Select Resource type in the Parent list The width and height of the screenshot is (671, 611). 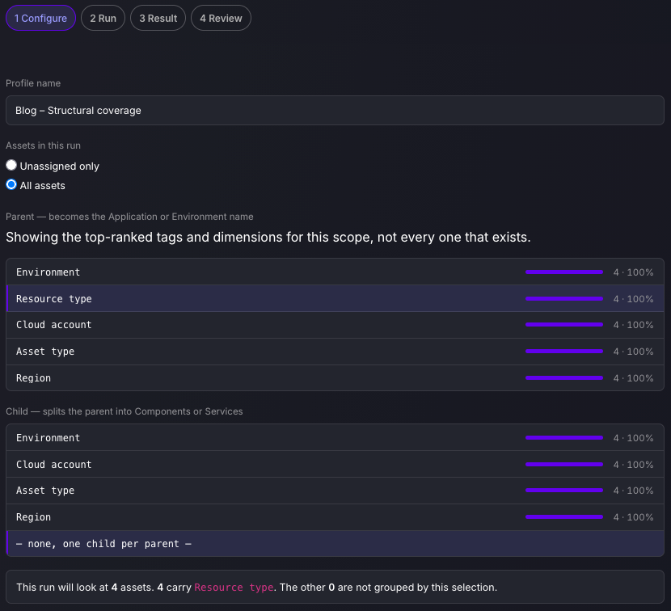pyautogui.click(x=335, y=299)
